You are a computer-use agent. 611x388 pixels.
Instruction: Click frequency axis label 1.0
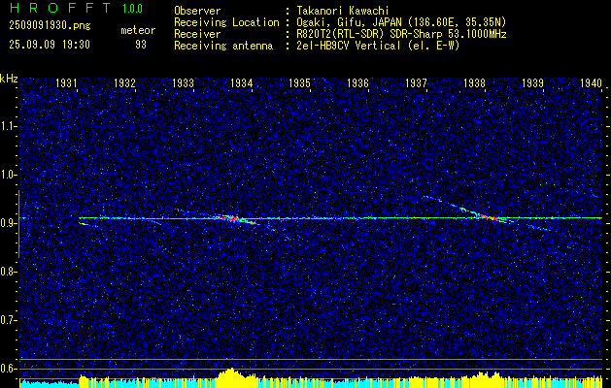coord(8,175)
